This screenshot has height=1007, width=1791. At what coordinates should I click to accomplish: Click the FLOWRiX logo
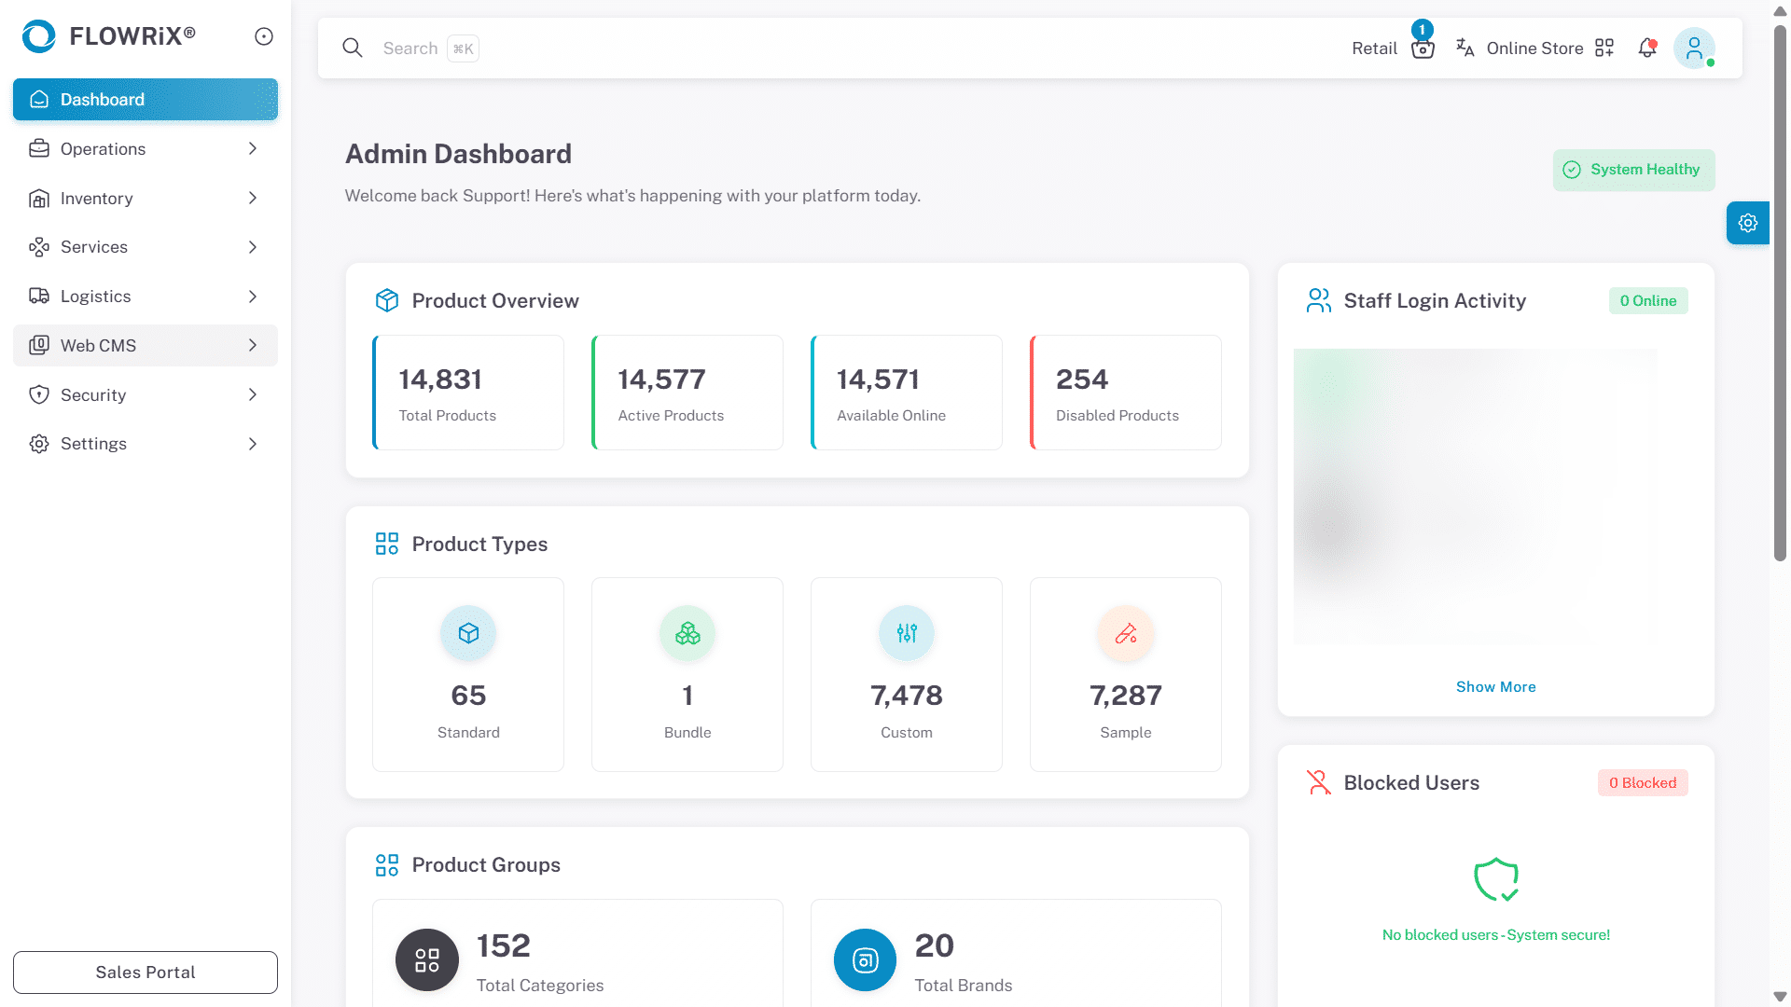click(x=108, y=36)
